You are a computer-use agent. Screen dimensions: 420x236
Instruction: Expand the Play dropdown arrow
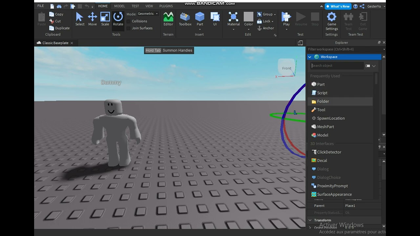pyautogui.click(x=286, y=29)
